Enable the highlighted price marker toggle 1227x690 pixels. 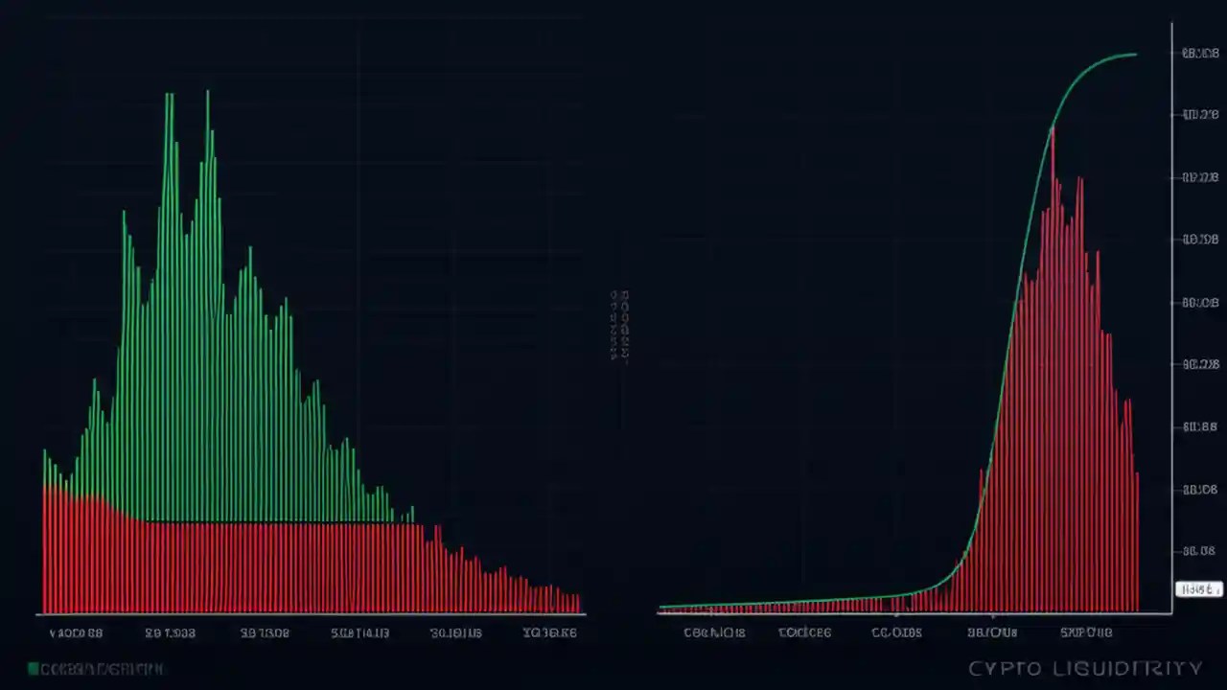pyautogui.click(x=1198, y=589)
